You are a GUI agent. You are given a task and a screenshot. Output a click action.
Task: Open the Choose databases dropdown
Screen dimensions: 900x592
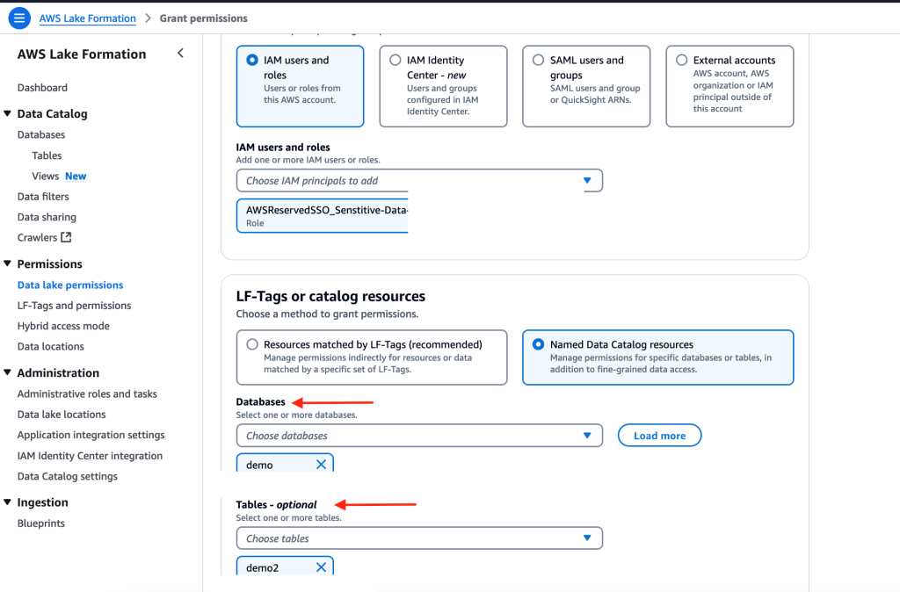(x=419, y=436)
